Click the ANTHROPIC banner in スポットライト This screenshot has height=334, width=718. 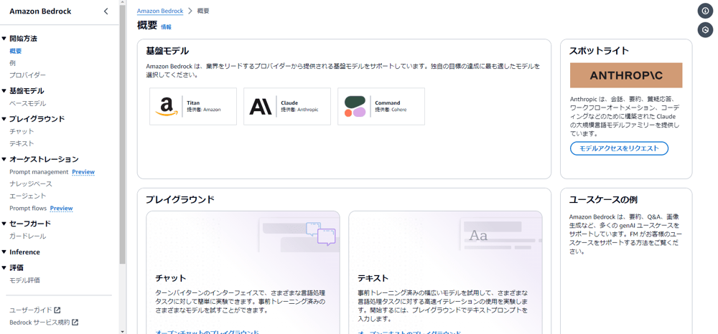pos(626,75)
